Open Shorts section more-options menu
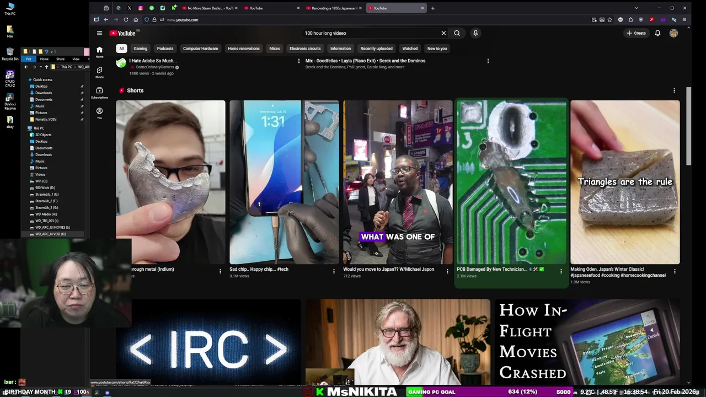This screenshot has height=397, width=706. click(674, 90)
